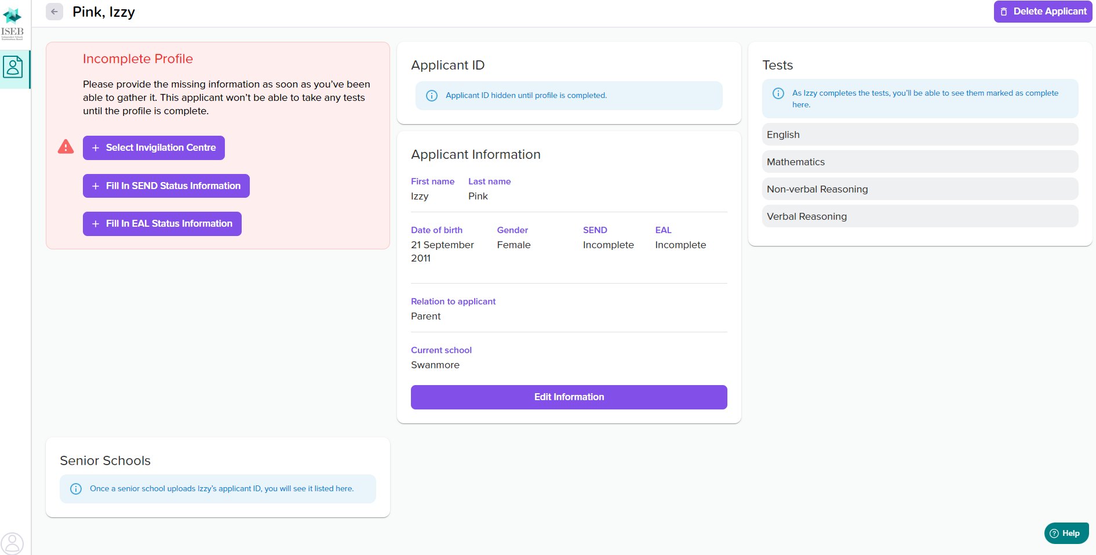Click the SEND Incomplete status text
1096x555 pixels.
(608, 245)
